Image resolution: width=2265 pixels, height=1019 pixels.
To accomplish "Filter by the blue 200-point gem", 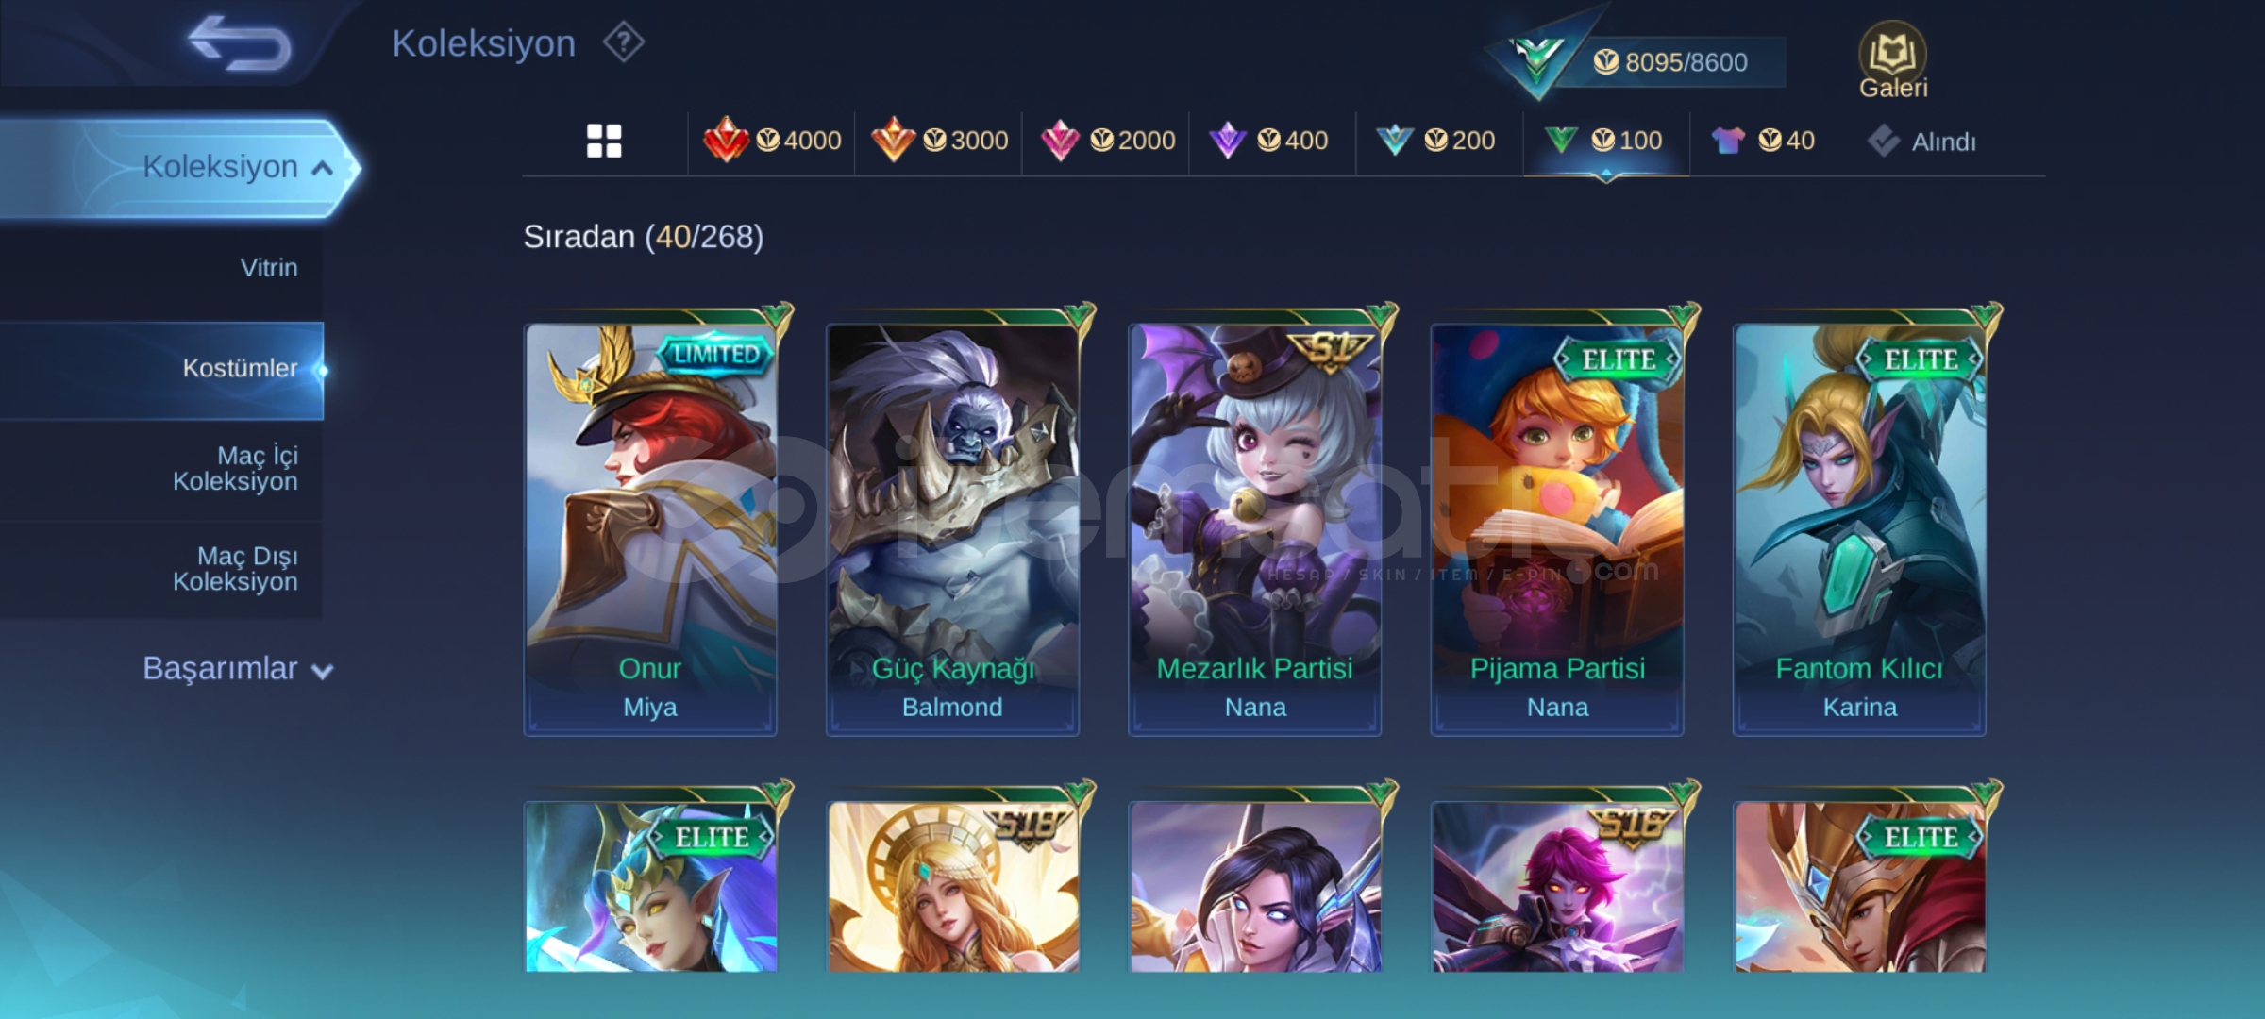I will [1435, 141].
